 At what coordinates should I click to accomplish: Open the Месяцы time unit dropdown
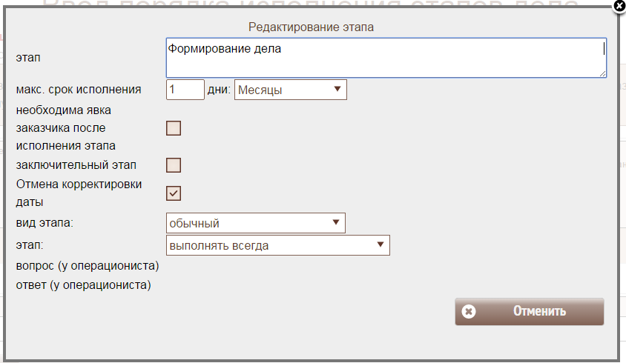click(290, 90)
